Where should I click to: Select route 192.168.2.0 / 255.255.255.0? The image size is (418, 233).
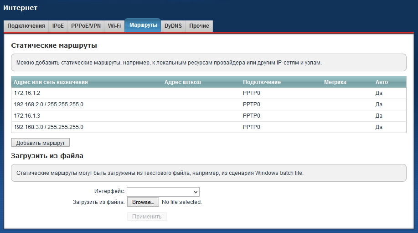(x=48, y=104)
